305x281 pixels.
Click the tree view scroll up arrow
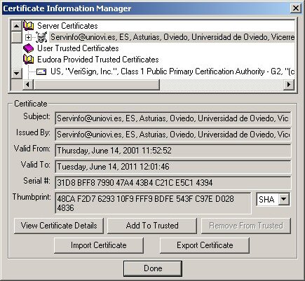tap(16, 26)
